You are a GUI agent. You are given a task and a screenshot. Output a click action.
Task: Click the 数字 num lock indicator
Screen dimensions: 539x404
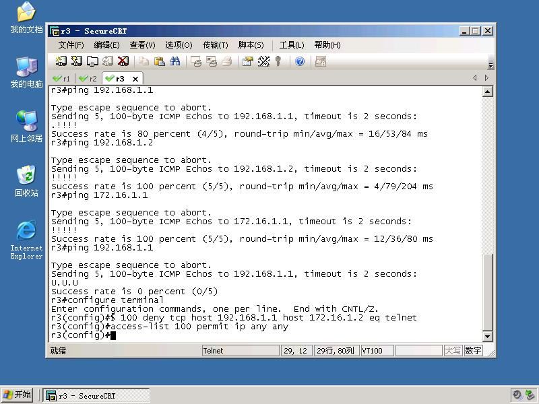pos(473,351)
